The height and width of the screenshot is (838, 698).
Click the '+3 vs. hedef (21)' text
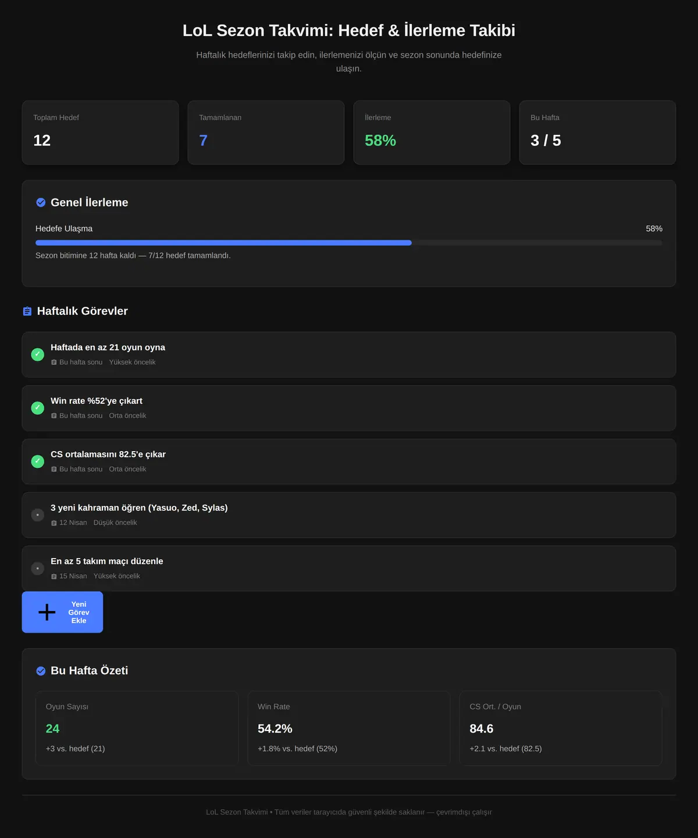coord(76,749)
